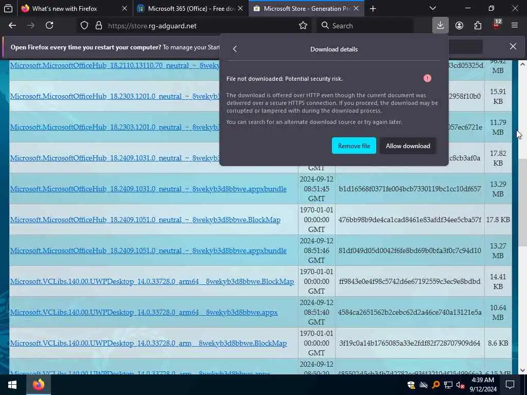Open the Windows Start menu
The width and height of the screenshot is (527, 395).
pyautogui.click(x=12, y=385)
